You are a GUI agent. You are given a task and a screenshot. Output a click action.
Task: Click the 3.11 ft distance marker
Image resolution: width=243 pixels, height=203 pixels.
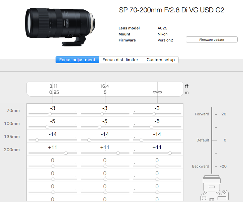coord(53,86)
